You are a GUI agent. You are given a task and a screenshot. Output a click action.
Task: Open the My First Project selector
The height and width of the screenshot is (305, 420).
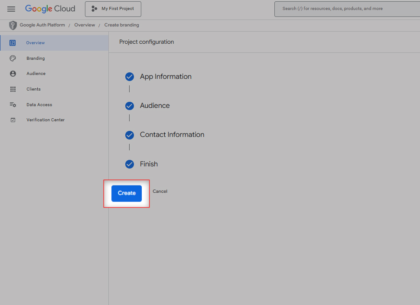coord(113,9)
